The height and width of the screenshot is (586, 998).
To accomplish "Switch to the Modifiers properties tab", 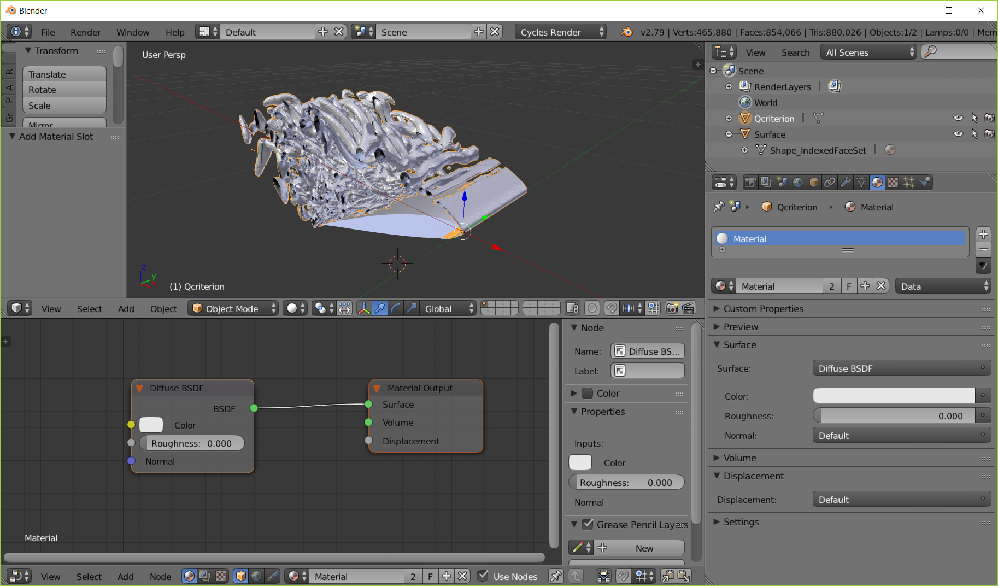I will 846,182.
